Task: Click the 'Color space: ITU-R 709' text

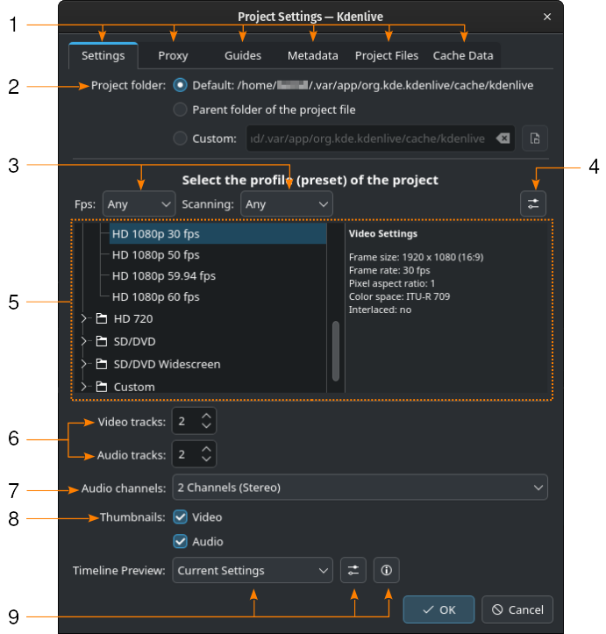Action: click(x=399, y=296)
